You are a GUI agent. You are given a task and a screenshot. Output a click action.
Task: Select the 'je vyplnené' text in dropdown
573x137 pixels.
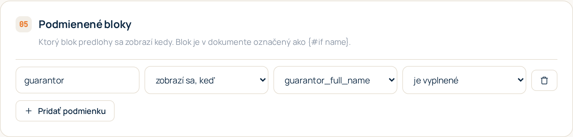[x=436, y=81]
